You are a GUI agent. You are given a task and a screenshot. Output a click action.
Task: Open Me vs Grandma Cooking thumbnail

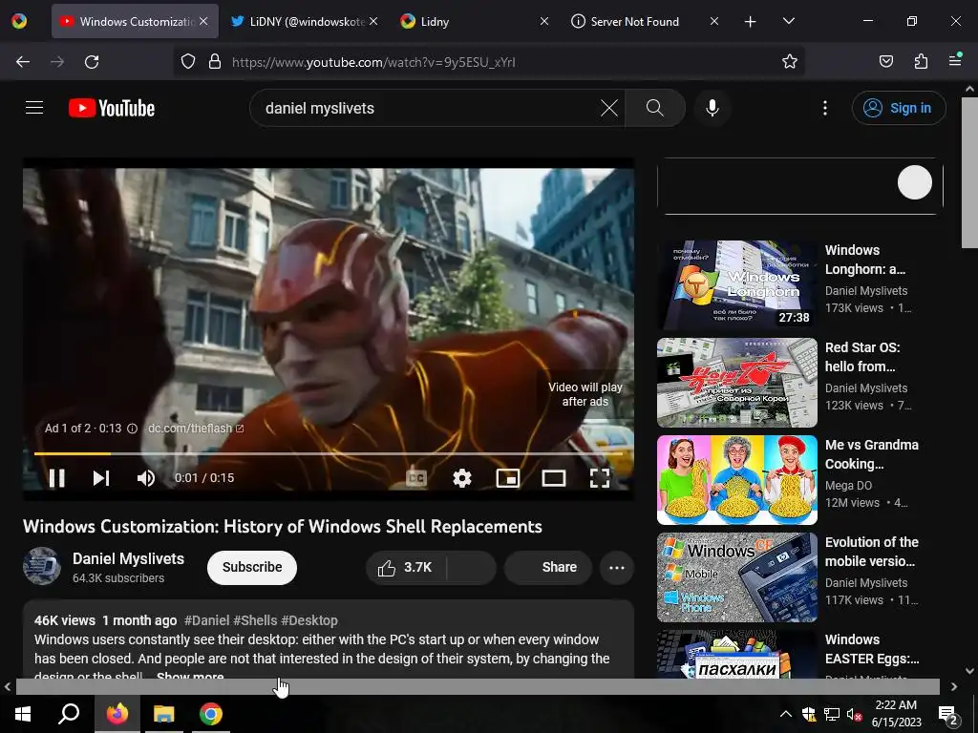[x=737, y=480]
